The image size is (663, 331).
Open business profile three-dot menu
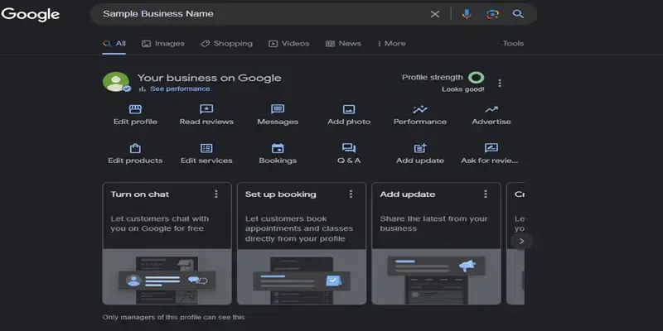click(500, 83)
